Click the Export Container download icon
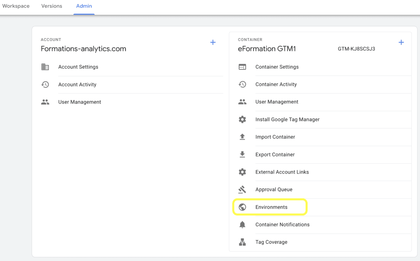Image resolution: width=420 pixels, height=261 pixels. 242,154
